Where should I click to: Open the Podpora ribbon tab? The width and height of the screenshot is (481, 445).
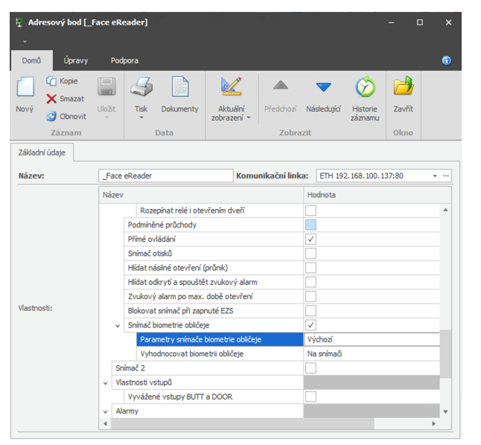(124, 60)
